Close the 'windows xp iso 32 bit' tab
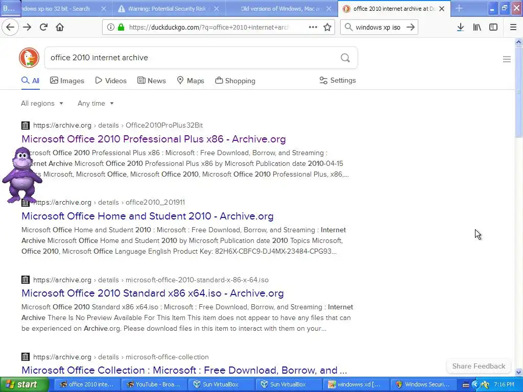This screenshot has height=392, width=523. coord(103,9)
